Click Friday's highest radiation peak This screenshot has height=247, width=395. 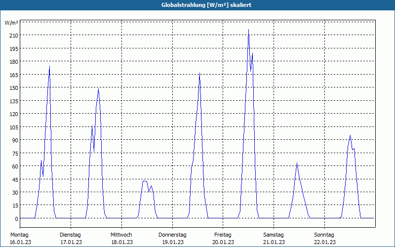click(x=249, y=30)
